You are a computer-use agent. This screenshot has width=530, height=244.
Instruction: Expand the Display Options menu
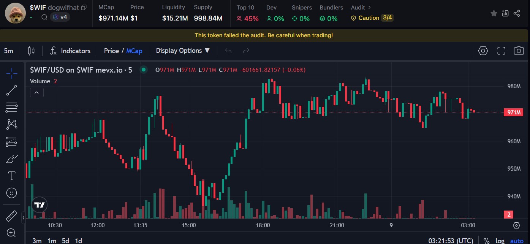click(x=183, y=51)
